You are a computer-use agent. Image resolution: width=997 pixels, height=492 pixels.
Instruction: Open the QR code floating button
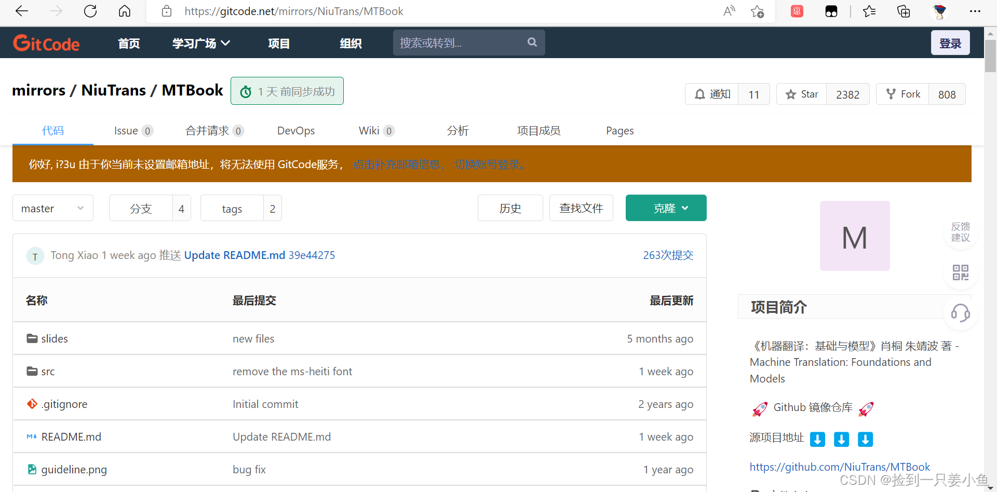(961, 272)
